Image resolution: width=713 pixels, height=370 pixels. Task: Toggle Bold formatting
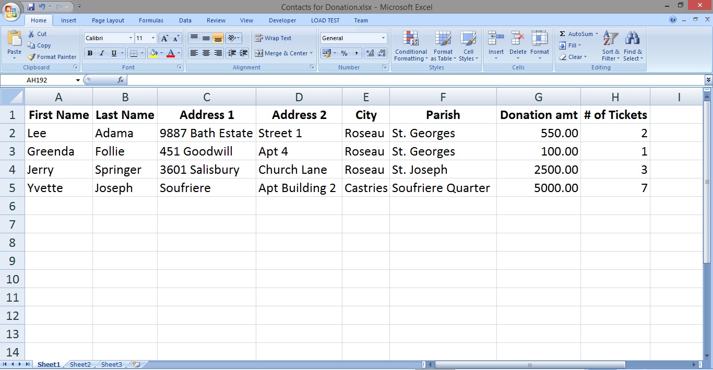coord(90,53)
